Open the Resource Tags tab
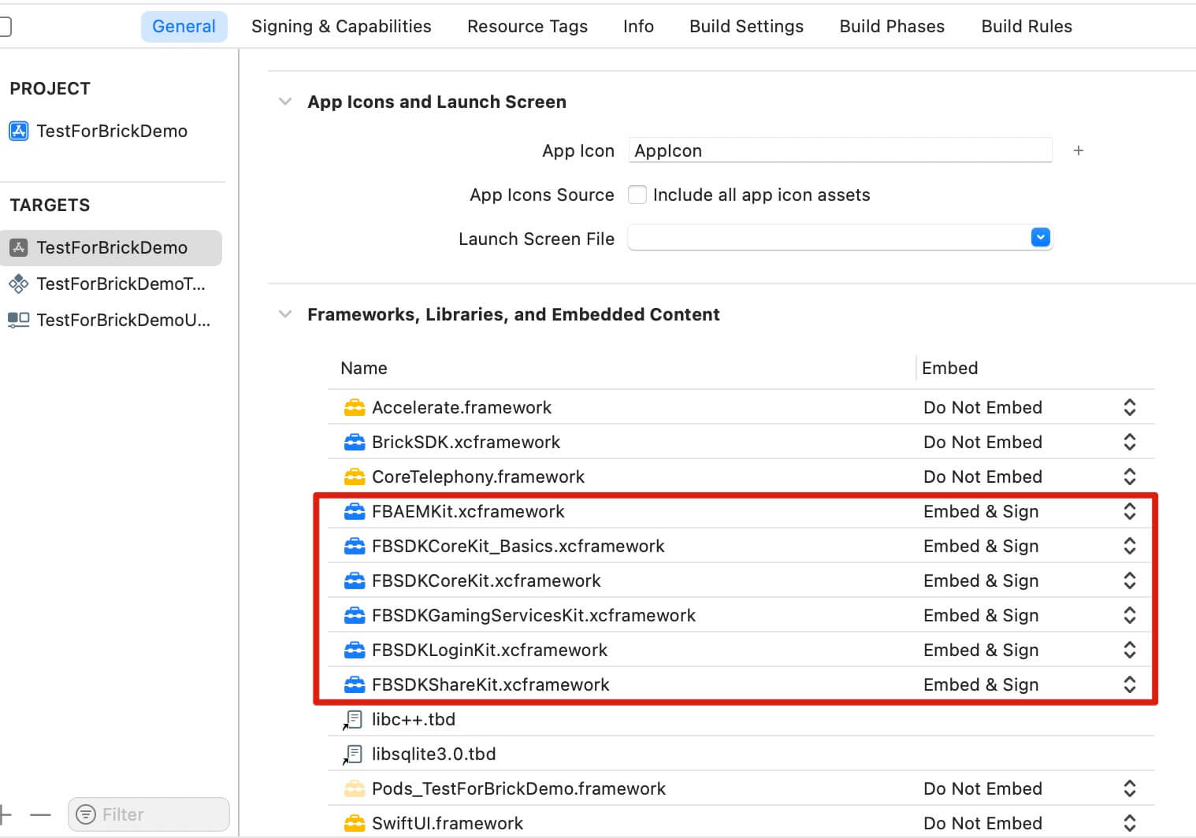The height and width of the screenshot is (838, 1196). (x=527, y=26)
